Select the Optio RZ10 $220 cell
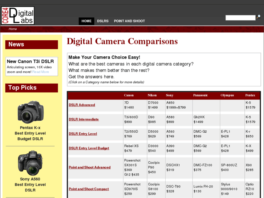 point(252,189)
